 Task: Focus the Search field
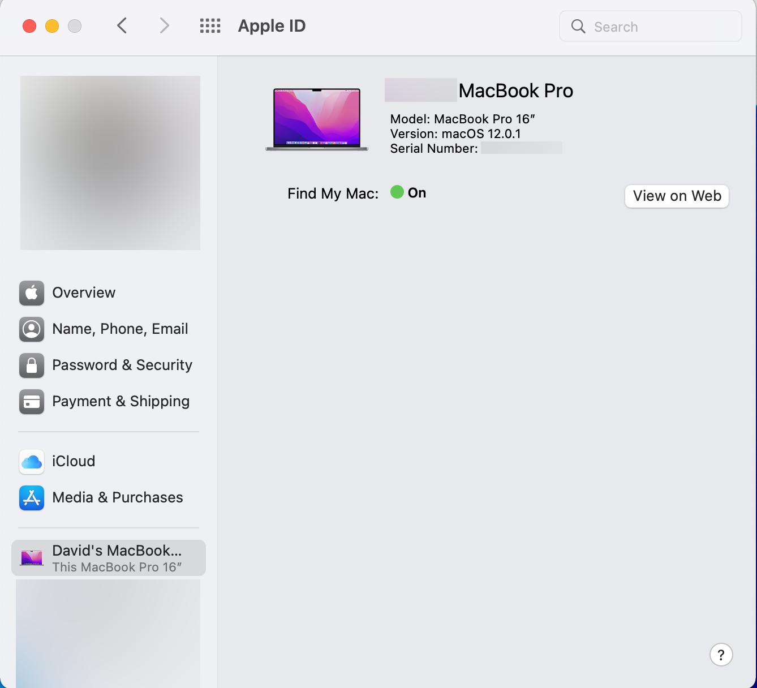(650, 27)
